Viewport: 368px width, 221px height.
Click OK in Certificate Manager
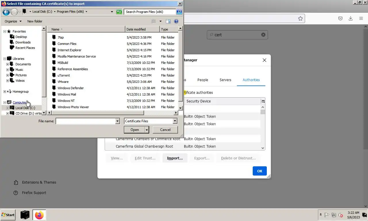(260, 171)
